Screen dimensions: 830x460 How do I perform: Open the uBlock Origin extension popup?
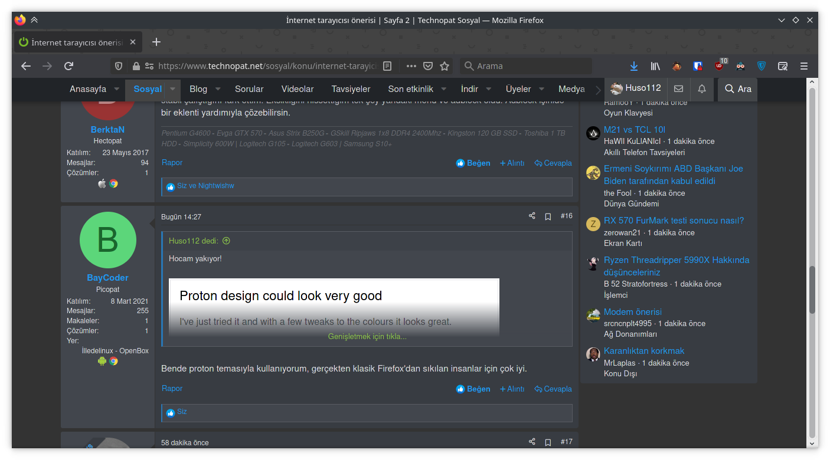click(x=720, y=65)
